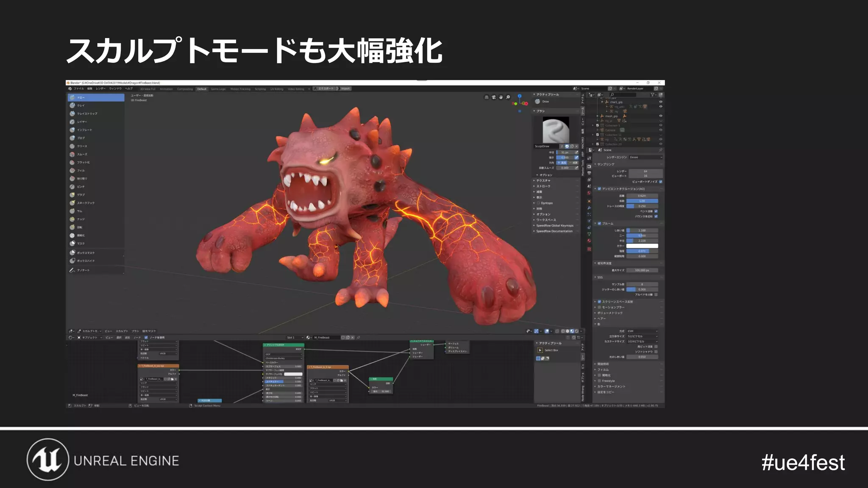Select the レイヤー (Layer) brush

96,122
